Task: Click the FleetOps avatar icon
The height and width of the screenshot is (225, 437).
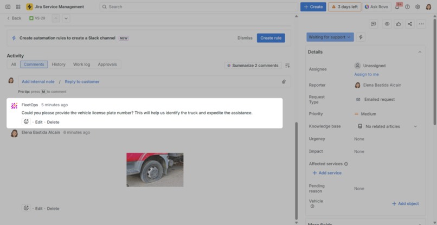Action: (14, 106)
